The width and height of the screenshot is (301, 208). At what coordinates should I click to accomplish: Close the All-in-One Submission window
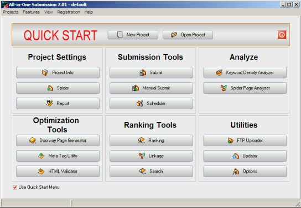pyautogui.click(x=296, y=4)
